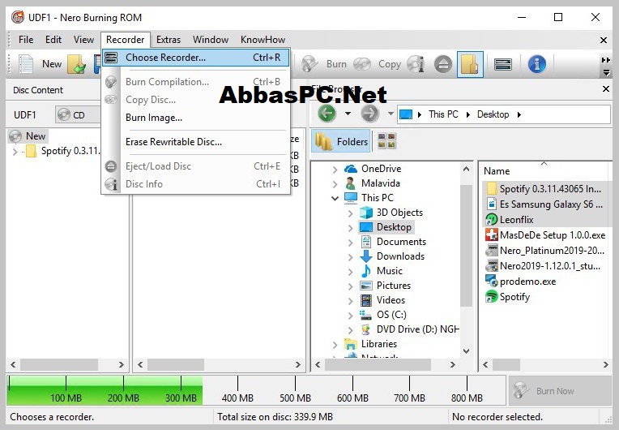
Task: Select prodemo.exe in file list
Action: click(x=527, y=282)
